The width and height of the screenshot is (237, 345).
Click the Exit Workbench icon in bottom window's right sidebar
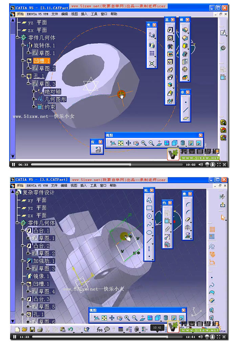[x=223, y=205]
